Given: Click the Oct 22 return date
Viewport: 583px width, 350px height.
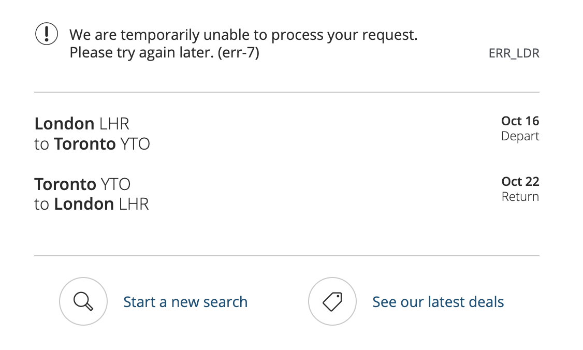Looking at the screenshot, I should pyautogui.click(x=520, y=182).
